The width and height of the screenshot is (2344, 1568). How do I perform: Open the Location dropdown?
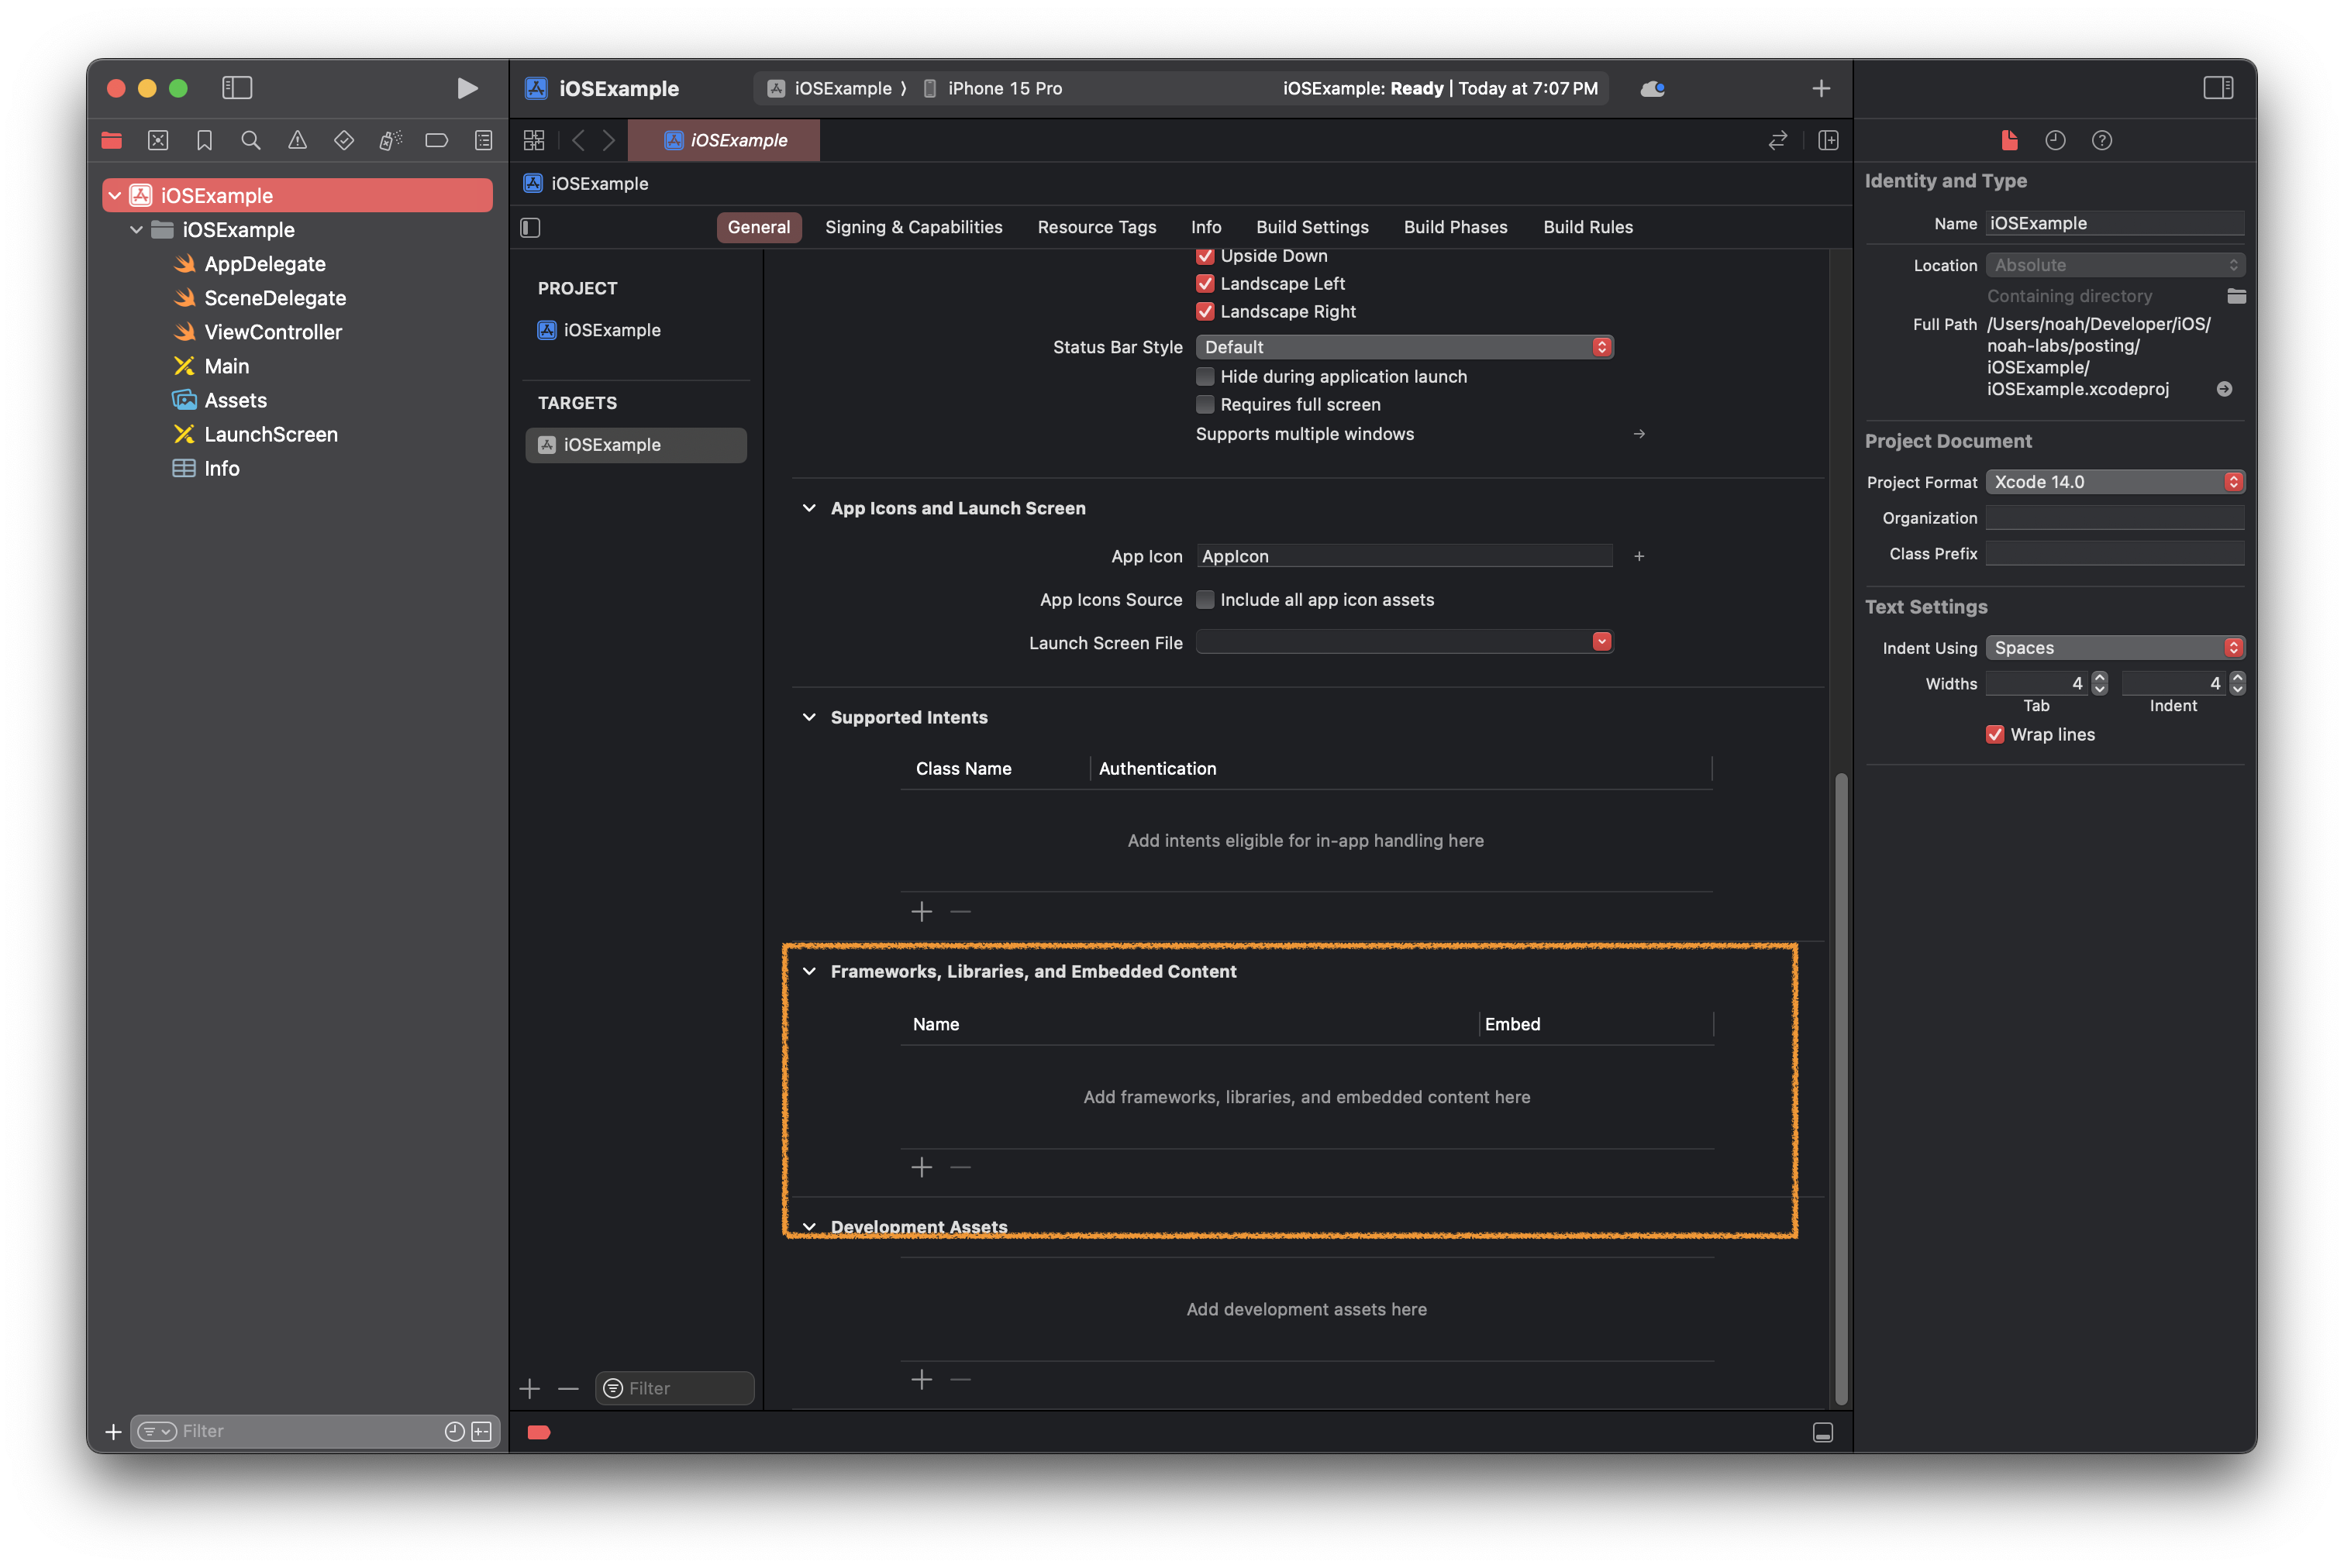(x=2115, y=265)
